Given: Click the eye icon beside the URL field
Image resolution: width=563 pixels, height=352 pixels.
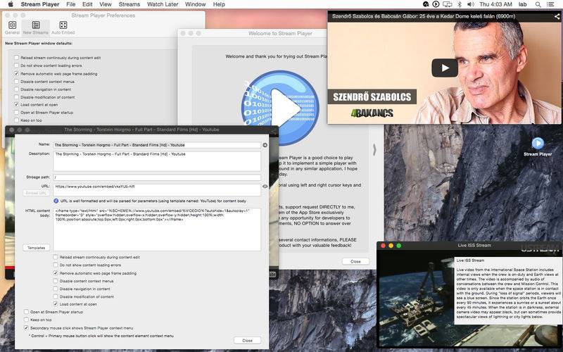Looking at the screenshot, I should point(265,187).
